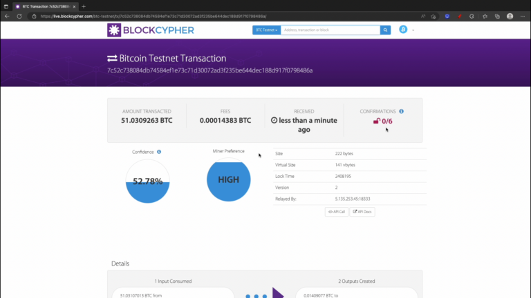The image size is (531, 298).
Task: Click the unlocked padlock confirmations icon
Action: (377, 121)
